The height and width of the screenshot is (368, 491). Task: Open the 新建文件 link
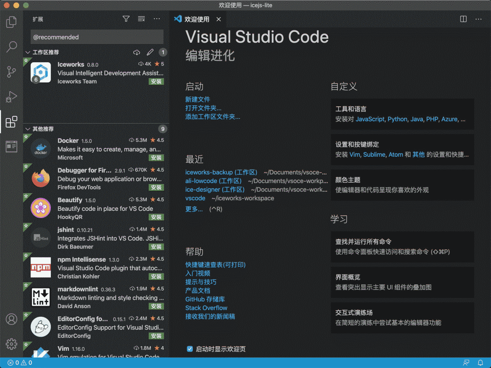(x=198, y=99)
